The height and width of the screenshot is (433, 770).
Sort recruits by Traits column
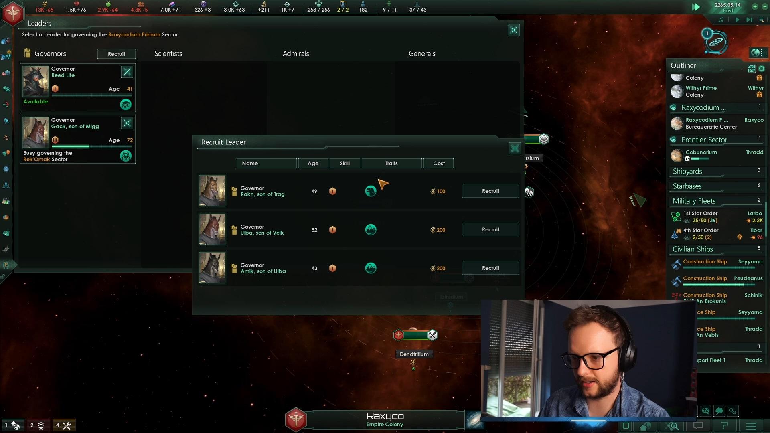coord(391,163)
